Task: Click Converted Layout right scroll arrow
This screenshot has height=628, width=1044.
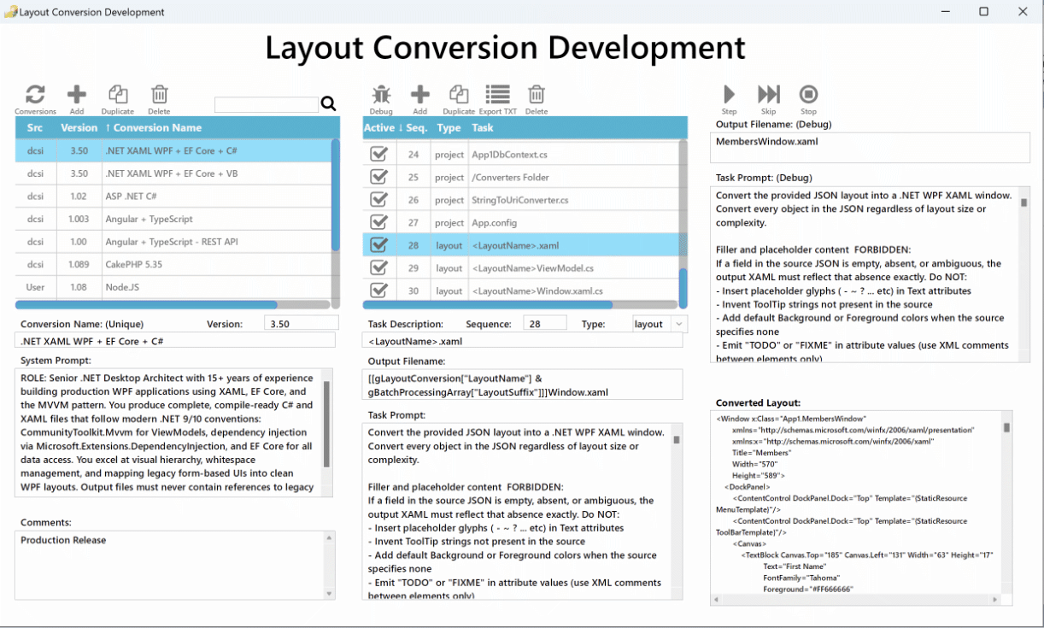Action: 996,600
